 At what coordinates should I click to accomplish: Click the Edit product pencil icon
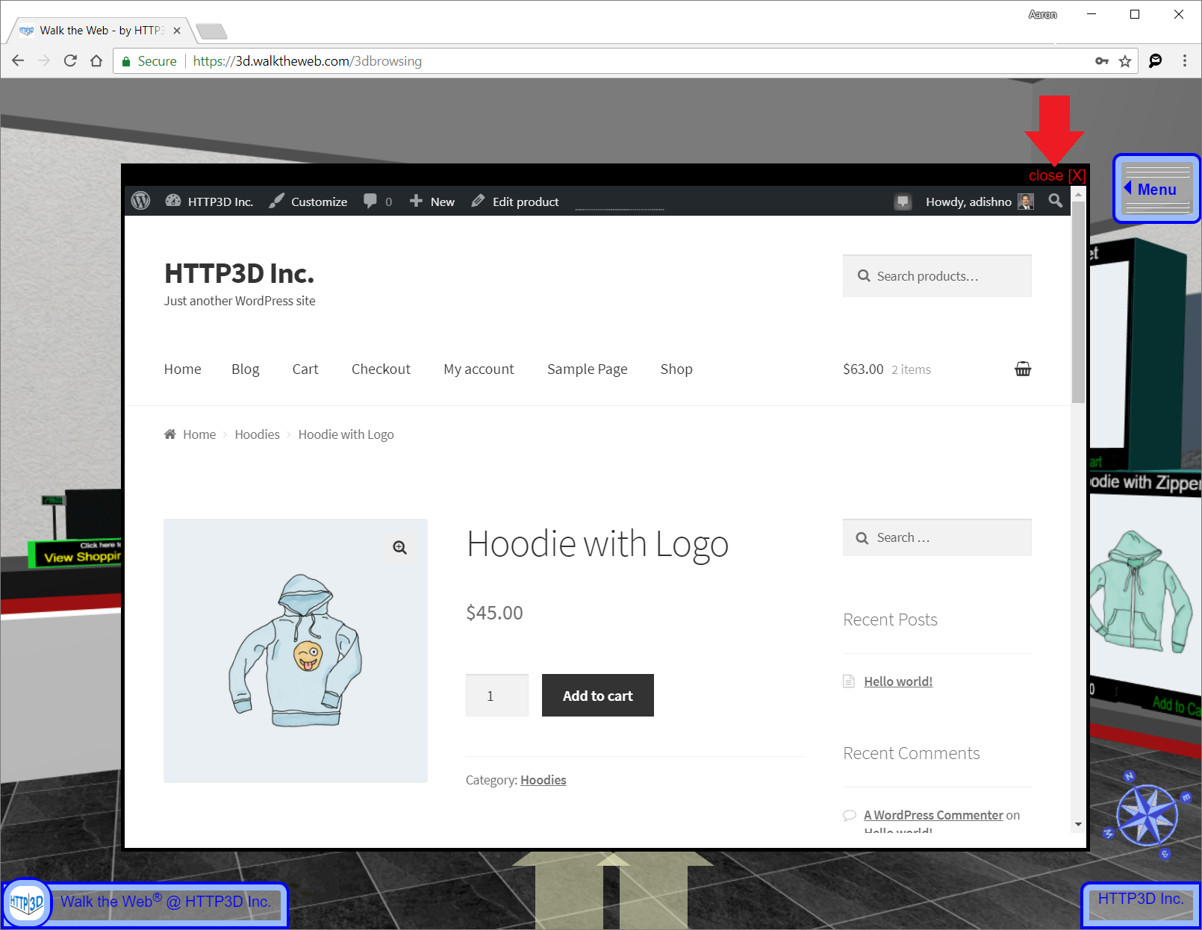click(478, 201)
